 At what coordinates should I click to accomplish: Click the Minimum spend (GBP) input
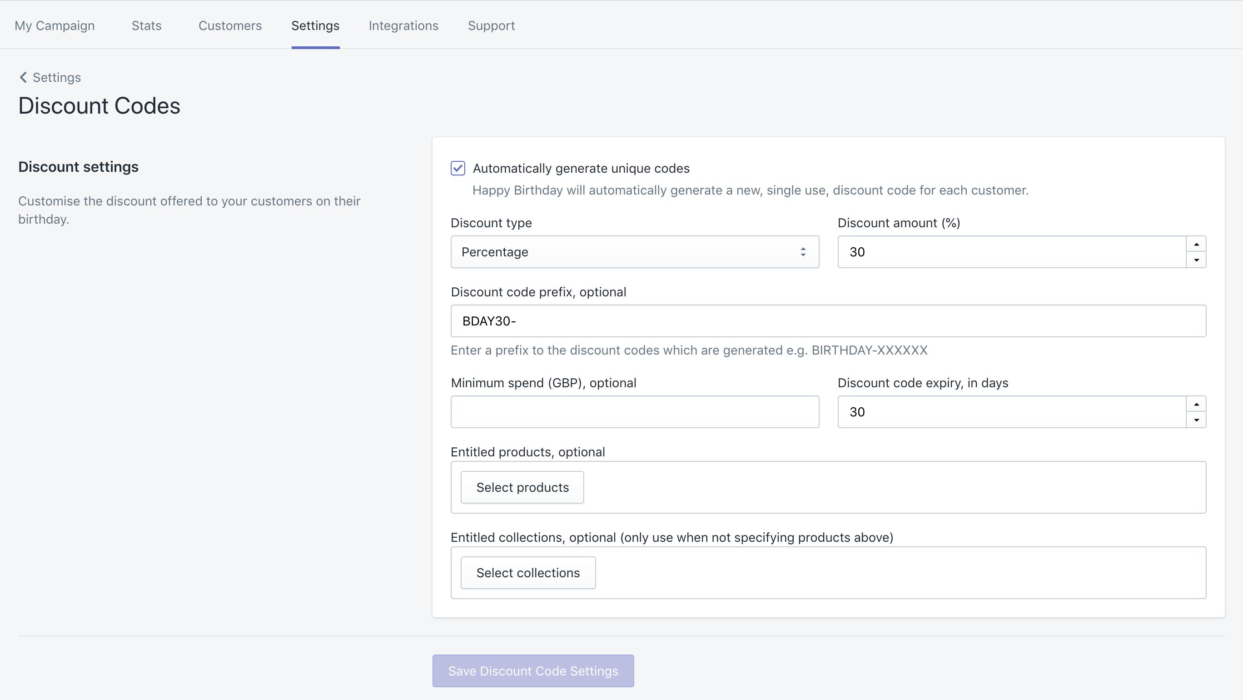[x=634, y=412]
